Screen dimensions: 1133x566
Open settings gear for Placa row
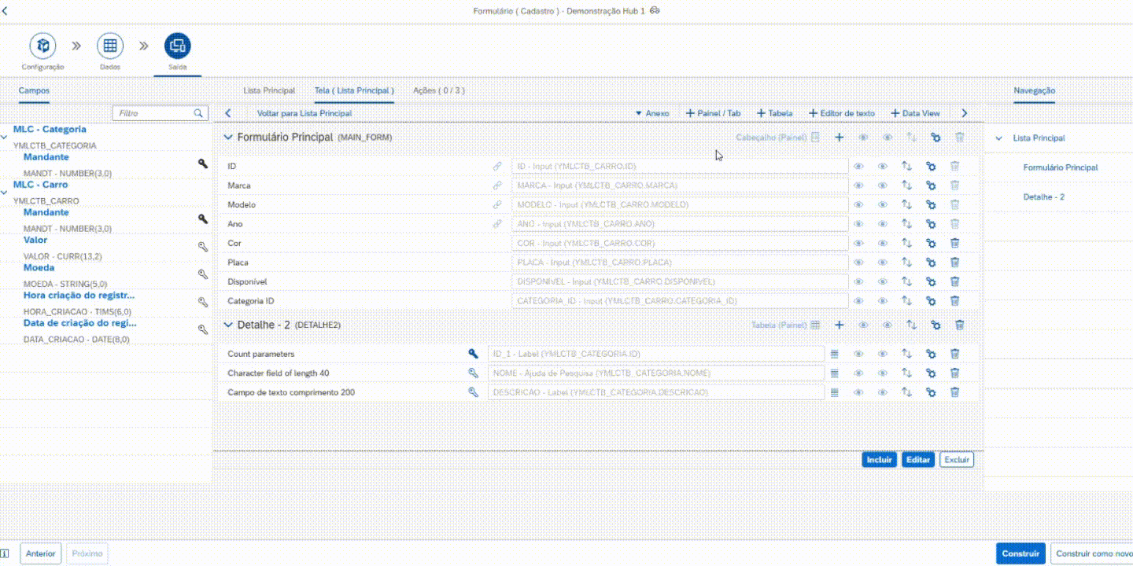[x=931, y=262]
